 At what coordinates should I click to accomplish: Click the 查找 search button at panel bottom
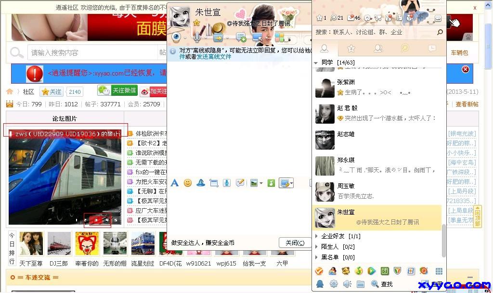pos(382,284)
